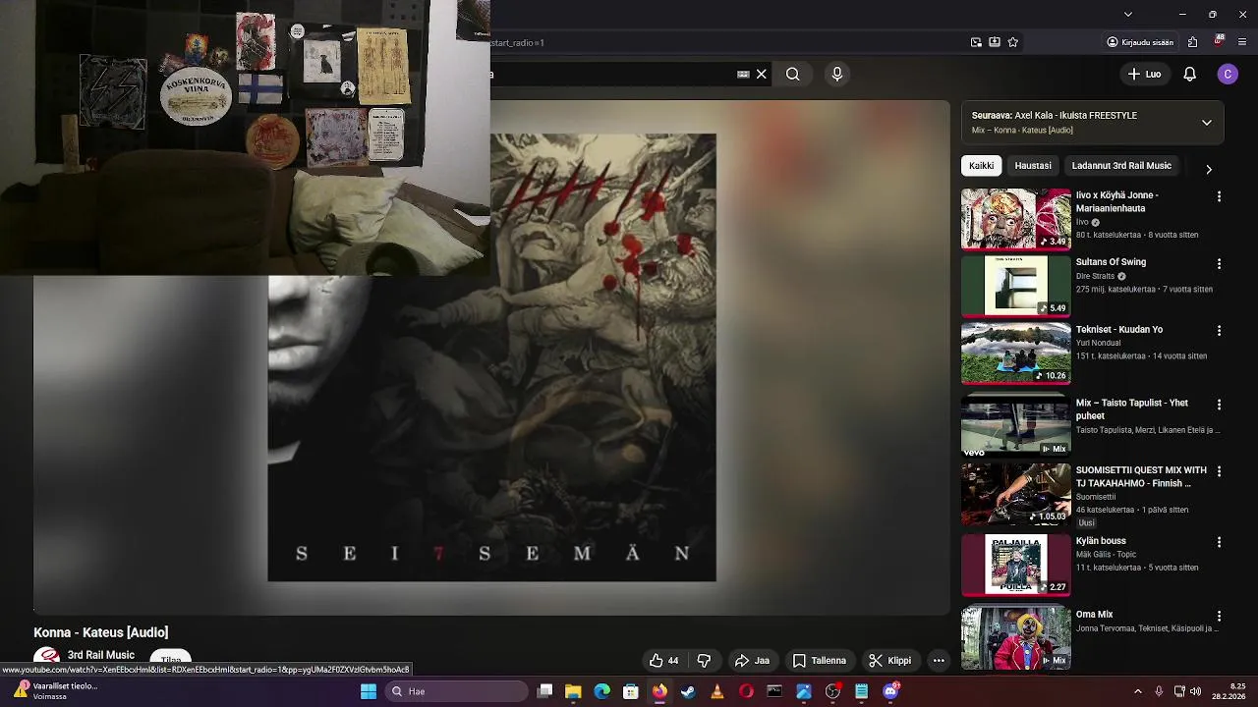Save video with Tallenna button
Viewport: 1258px width, 707px height.
pos(820,660)
